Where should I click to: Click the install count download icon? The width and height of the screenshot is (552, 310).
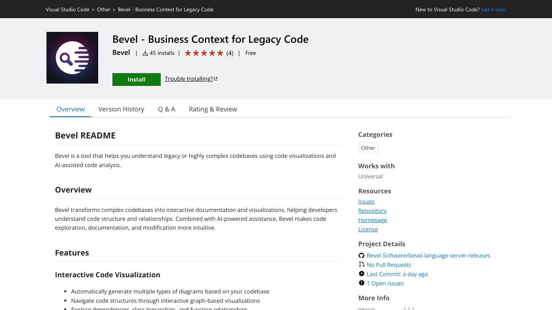[145, 53]
